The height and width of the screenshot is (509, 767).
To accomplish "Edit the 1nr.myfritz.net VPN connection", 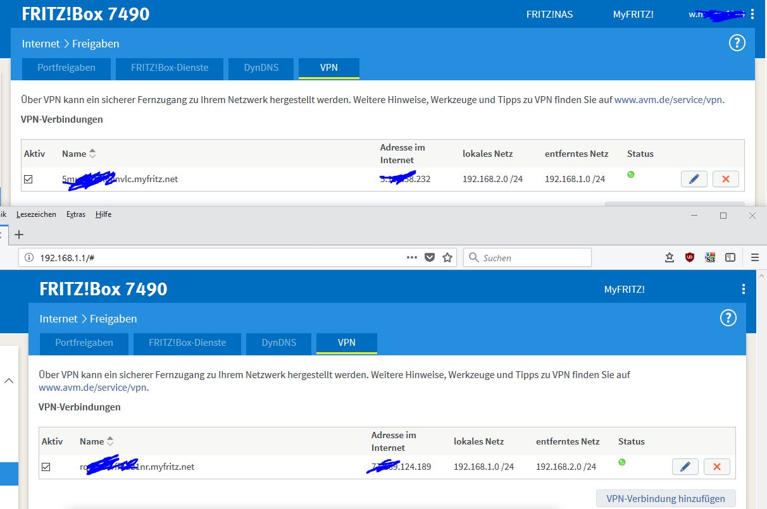I will pyautogui.click(x=685, y=467).
